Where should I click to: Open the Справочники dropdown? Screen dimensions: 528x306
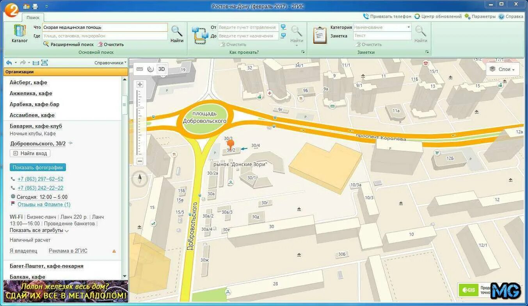coord(110,63)
